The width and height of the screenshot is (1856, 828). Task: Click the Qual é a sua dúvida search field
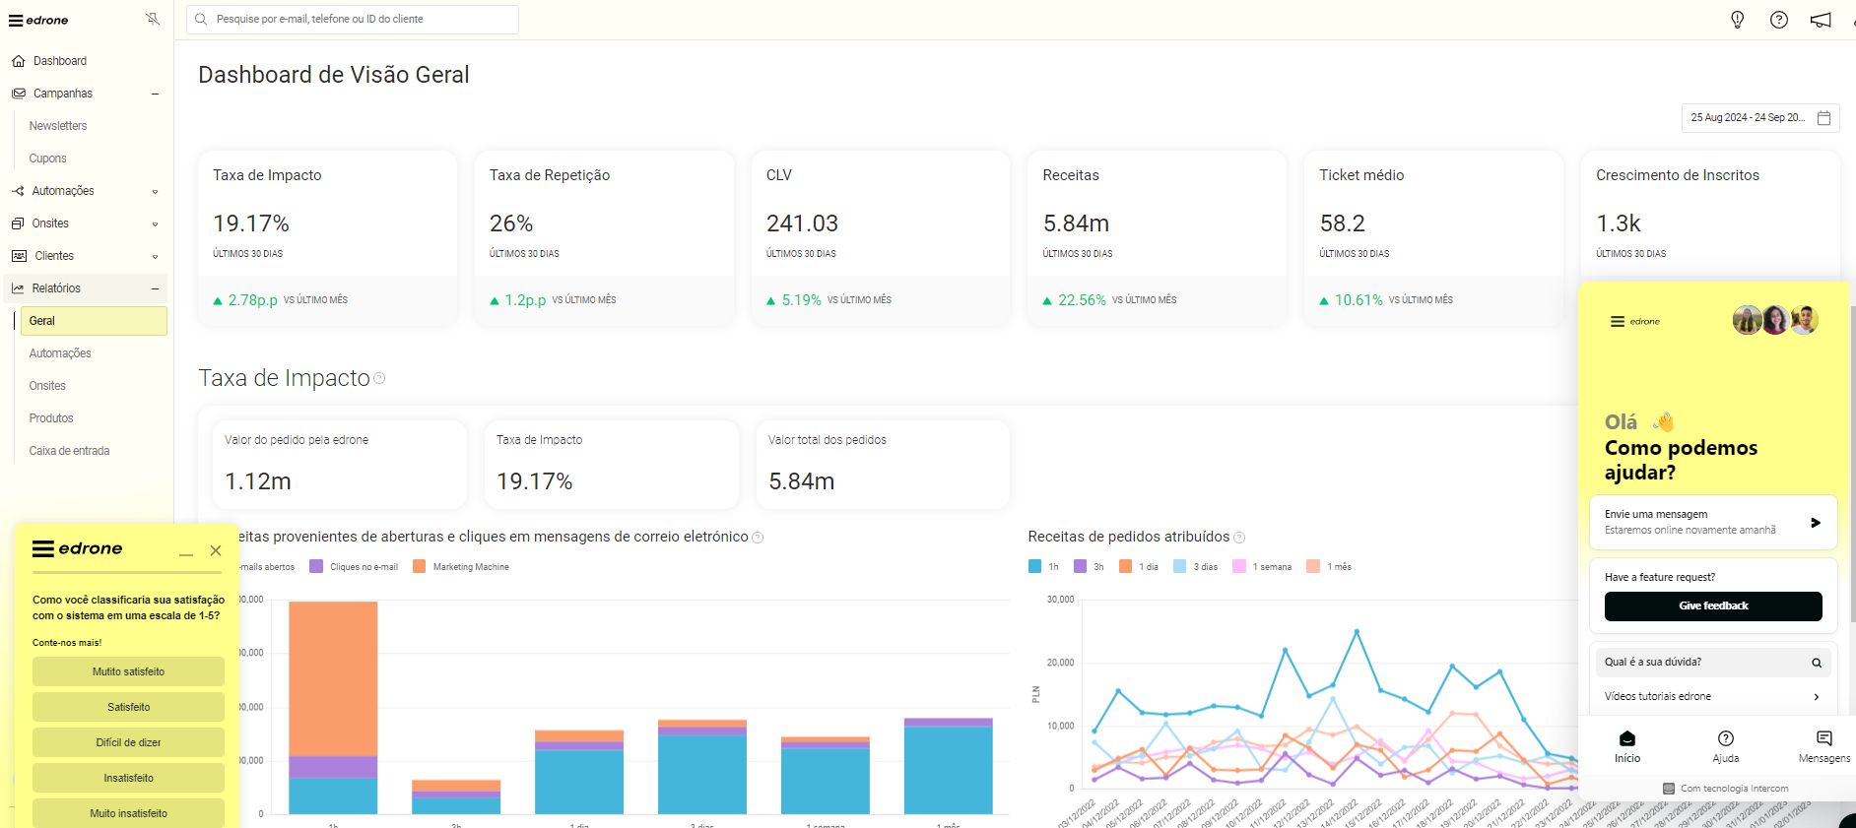click(x=1711, y=663)
